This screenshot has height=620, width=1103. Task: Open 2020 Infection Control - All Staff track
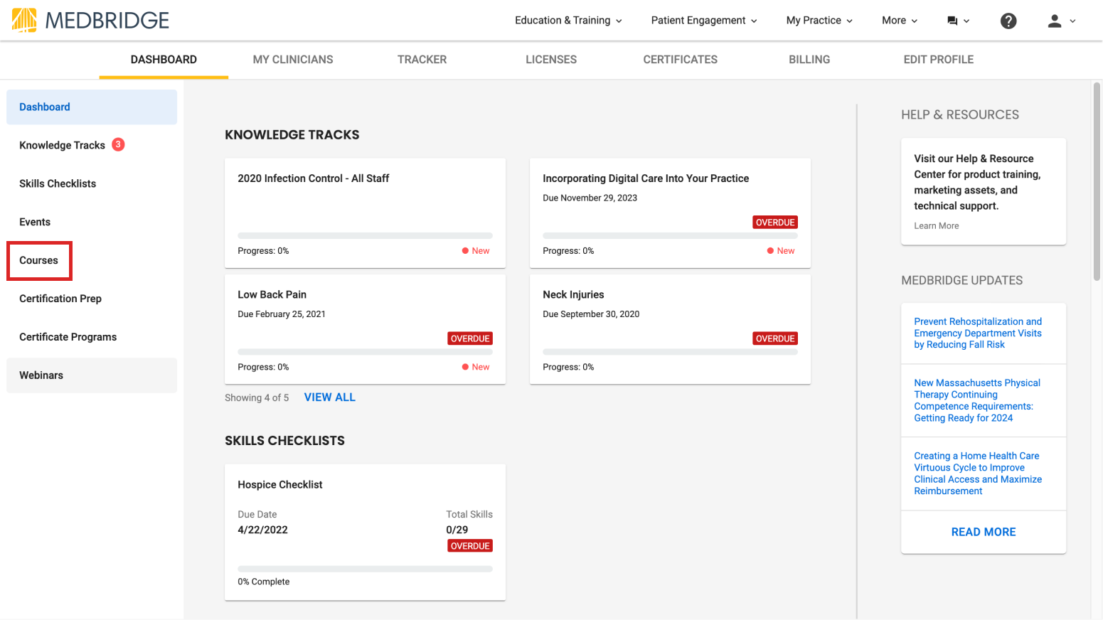[x=365, y=213]
